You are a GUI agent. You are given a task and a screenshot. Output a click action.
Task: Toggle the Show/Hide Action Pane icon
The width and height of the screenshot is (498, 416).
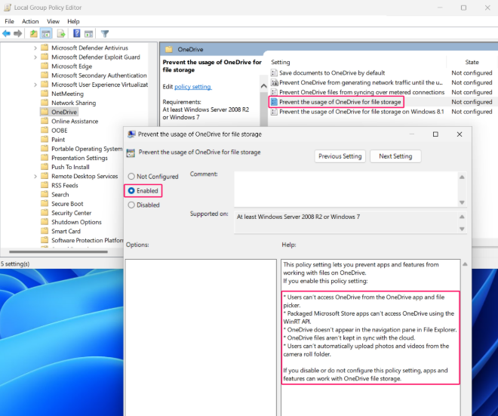coord(88,33)
